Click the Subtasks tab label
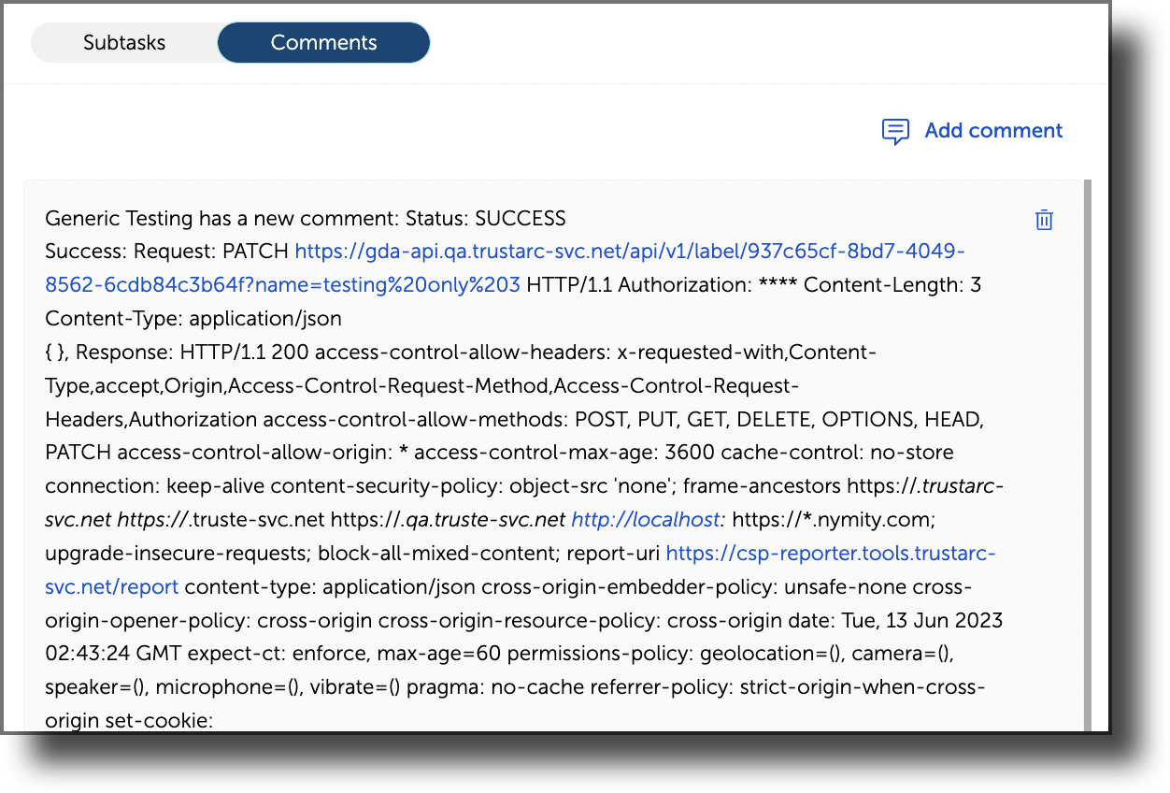This screenshot has height=793, width=1170. [124, 42]
